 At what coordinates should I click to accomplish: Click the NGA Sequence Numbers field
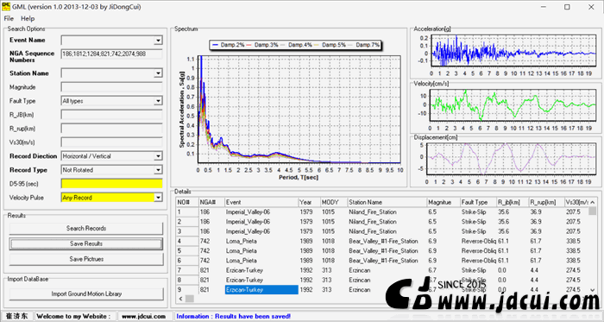pos(111,54)
